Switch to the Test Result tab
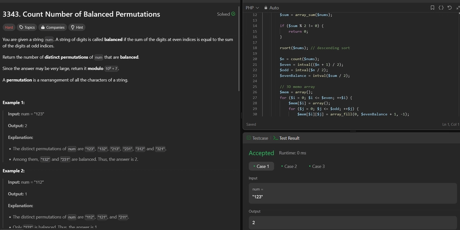 pyautogui.click(x=286, y=138)
